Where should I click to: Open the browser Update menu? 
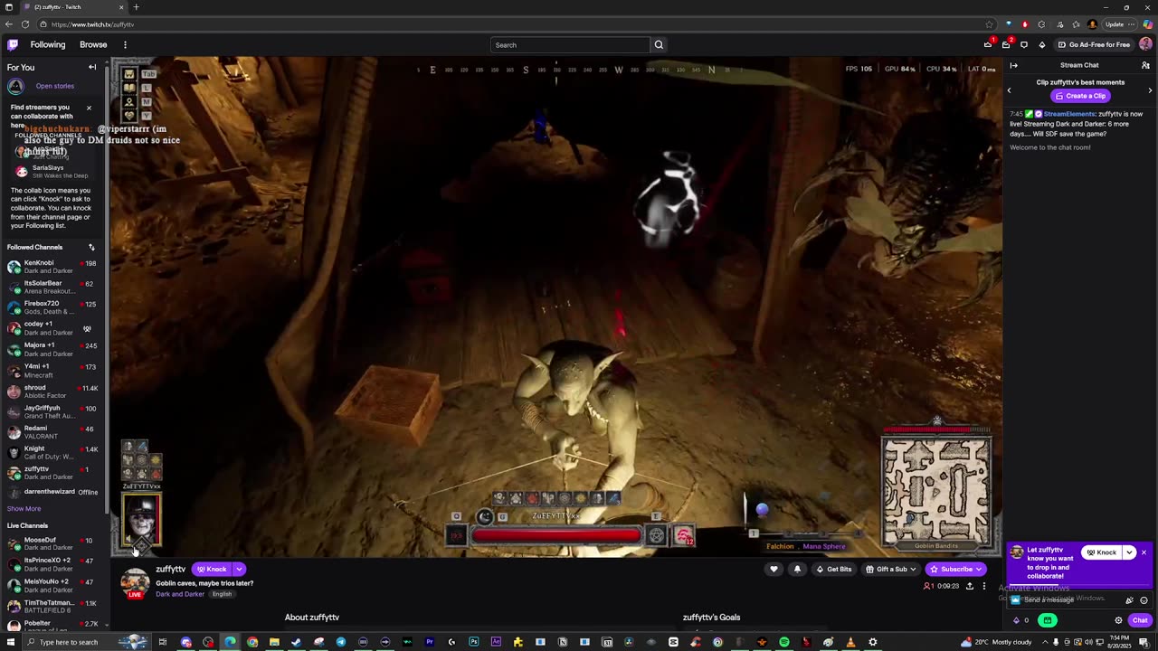(x=1120, y=24)
